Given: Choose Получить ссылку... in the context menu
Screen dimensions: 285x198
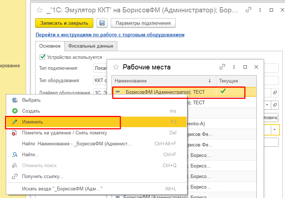Looking at the screenshot, I should 97,177.
